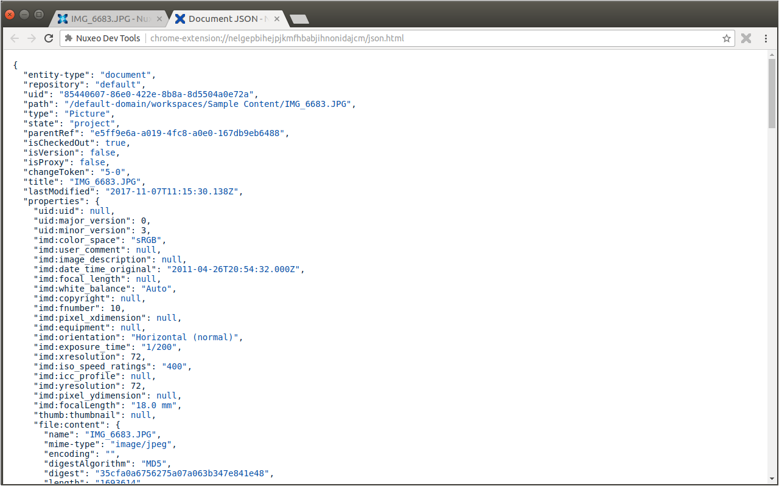Open the Chrome three-dot menu

pyautogui.click(x=766, y=38)
